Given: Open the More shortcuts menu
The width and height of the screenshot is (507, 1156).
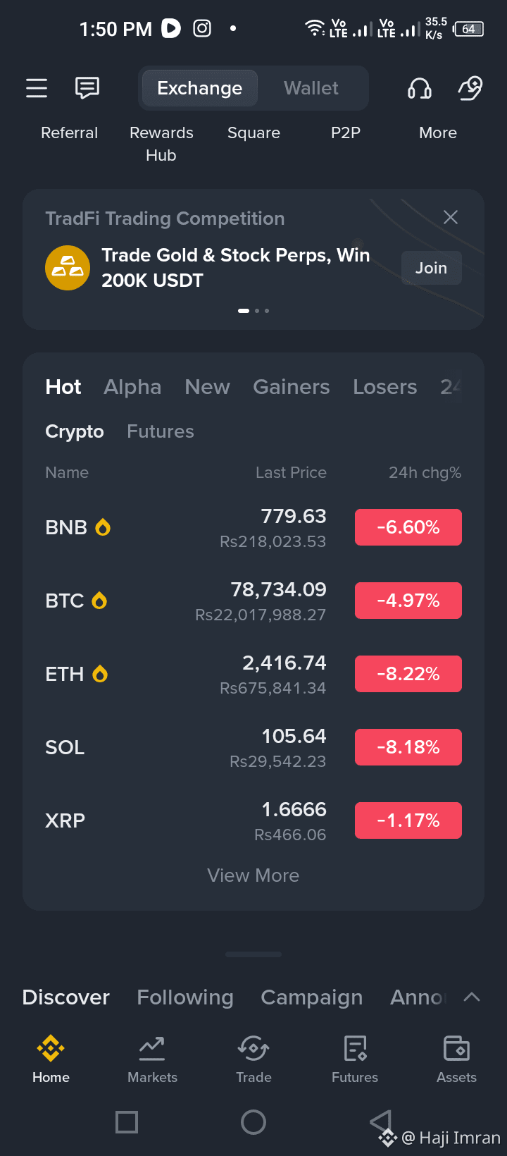Looking at the screenshot, I should (x=438, y=133).
